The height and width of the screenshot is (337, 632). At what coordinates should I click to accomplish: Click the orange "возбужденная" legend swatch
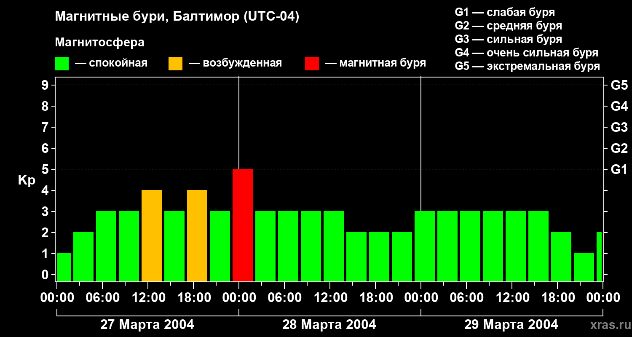point(175,64)
